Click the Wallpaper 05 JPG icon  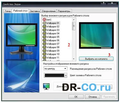(x=44, y=37)
